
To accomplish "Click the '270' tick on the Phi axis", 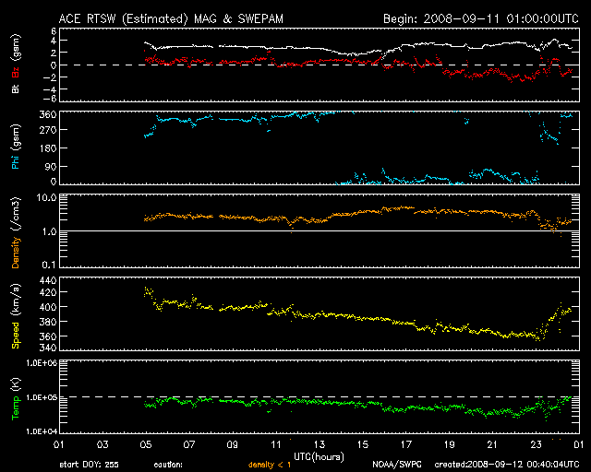I will (48, 130).
